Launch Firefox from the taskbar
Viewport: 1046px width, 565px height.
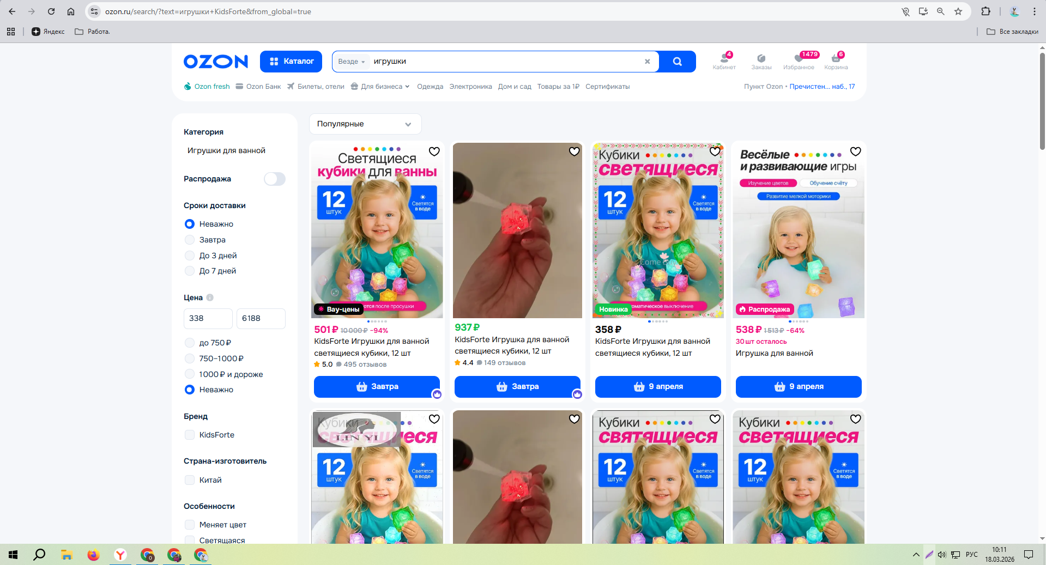[94, 555]
